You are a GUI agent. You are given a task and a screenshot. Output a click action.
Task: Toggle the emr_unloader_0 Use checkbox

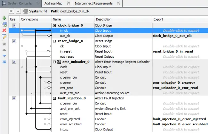click(x=14, y=62)
